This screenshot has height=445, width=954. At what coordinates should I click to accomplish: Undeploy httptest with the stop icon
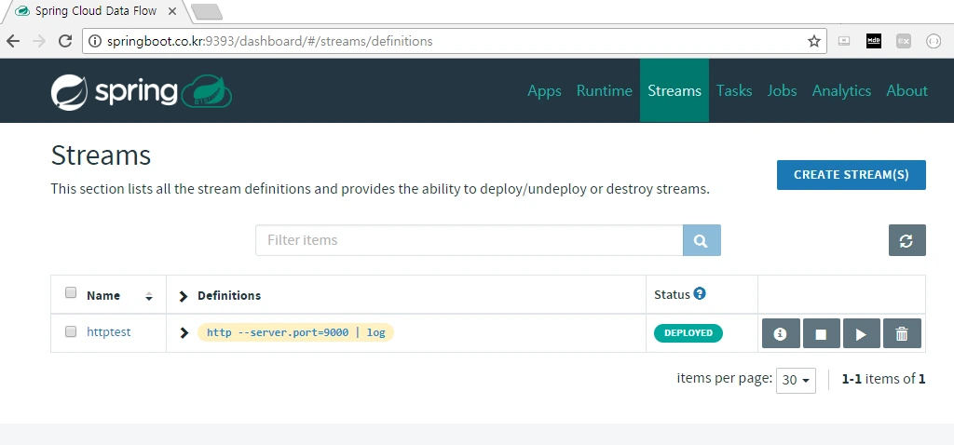click(821, 333)
